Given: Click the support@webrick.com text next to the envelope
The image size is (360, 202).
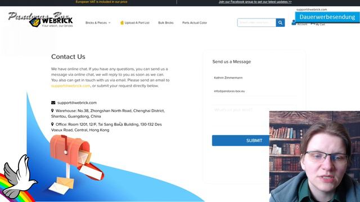Looking at the screenshot, I should click(77, 103).
